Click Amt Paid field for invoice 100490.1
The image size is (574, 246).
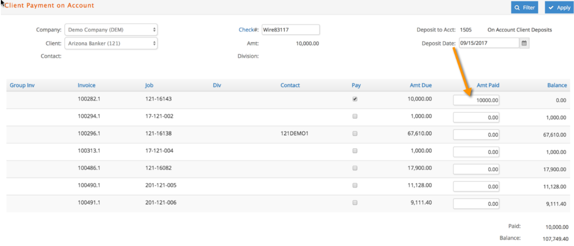point(476,186)
